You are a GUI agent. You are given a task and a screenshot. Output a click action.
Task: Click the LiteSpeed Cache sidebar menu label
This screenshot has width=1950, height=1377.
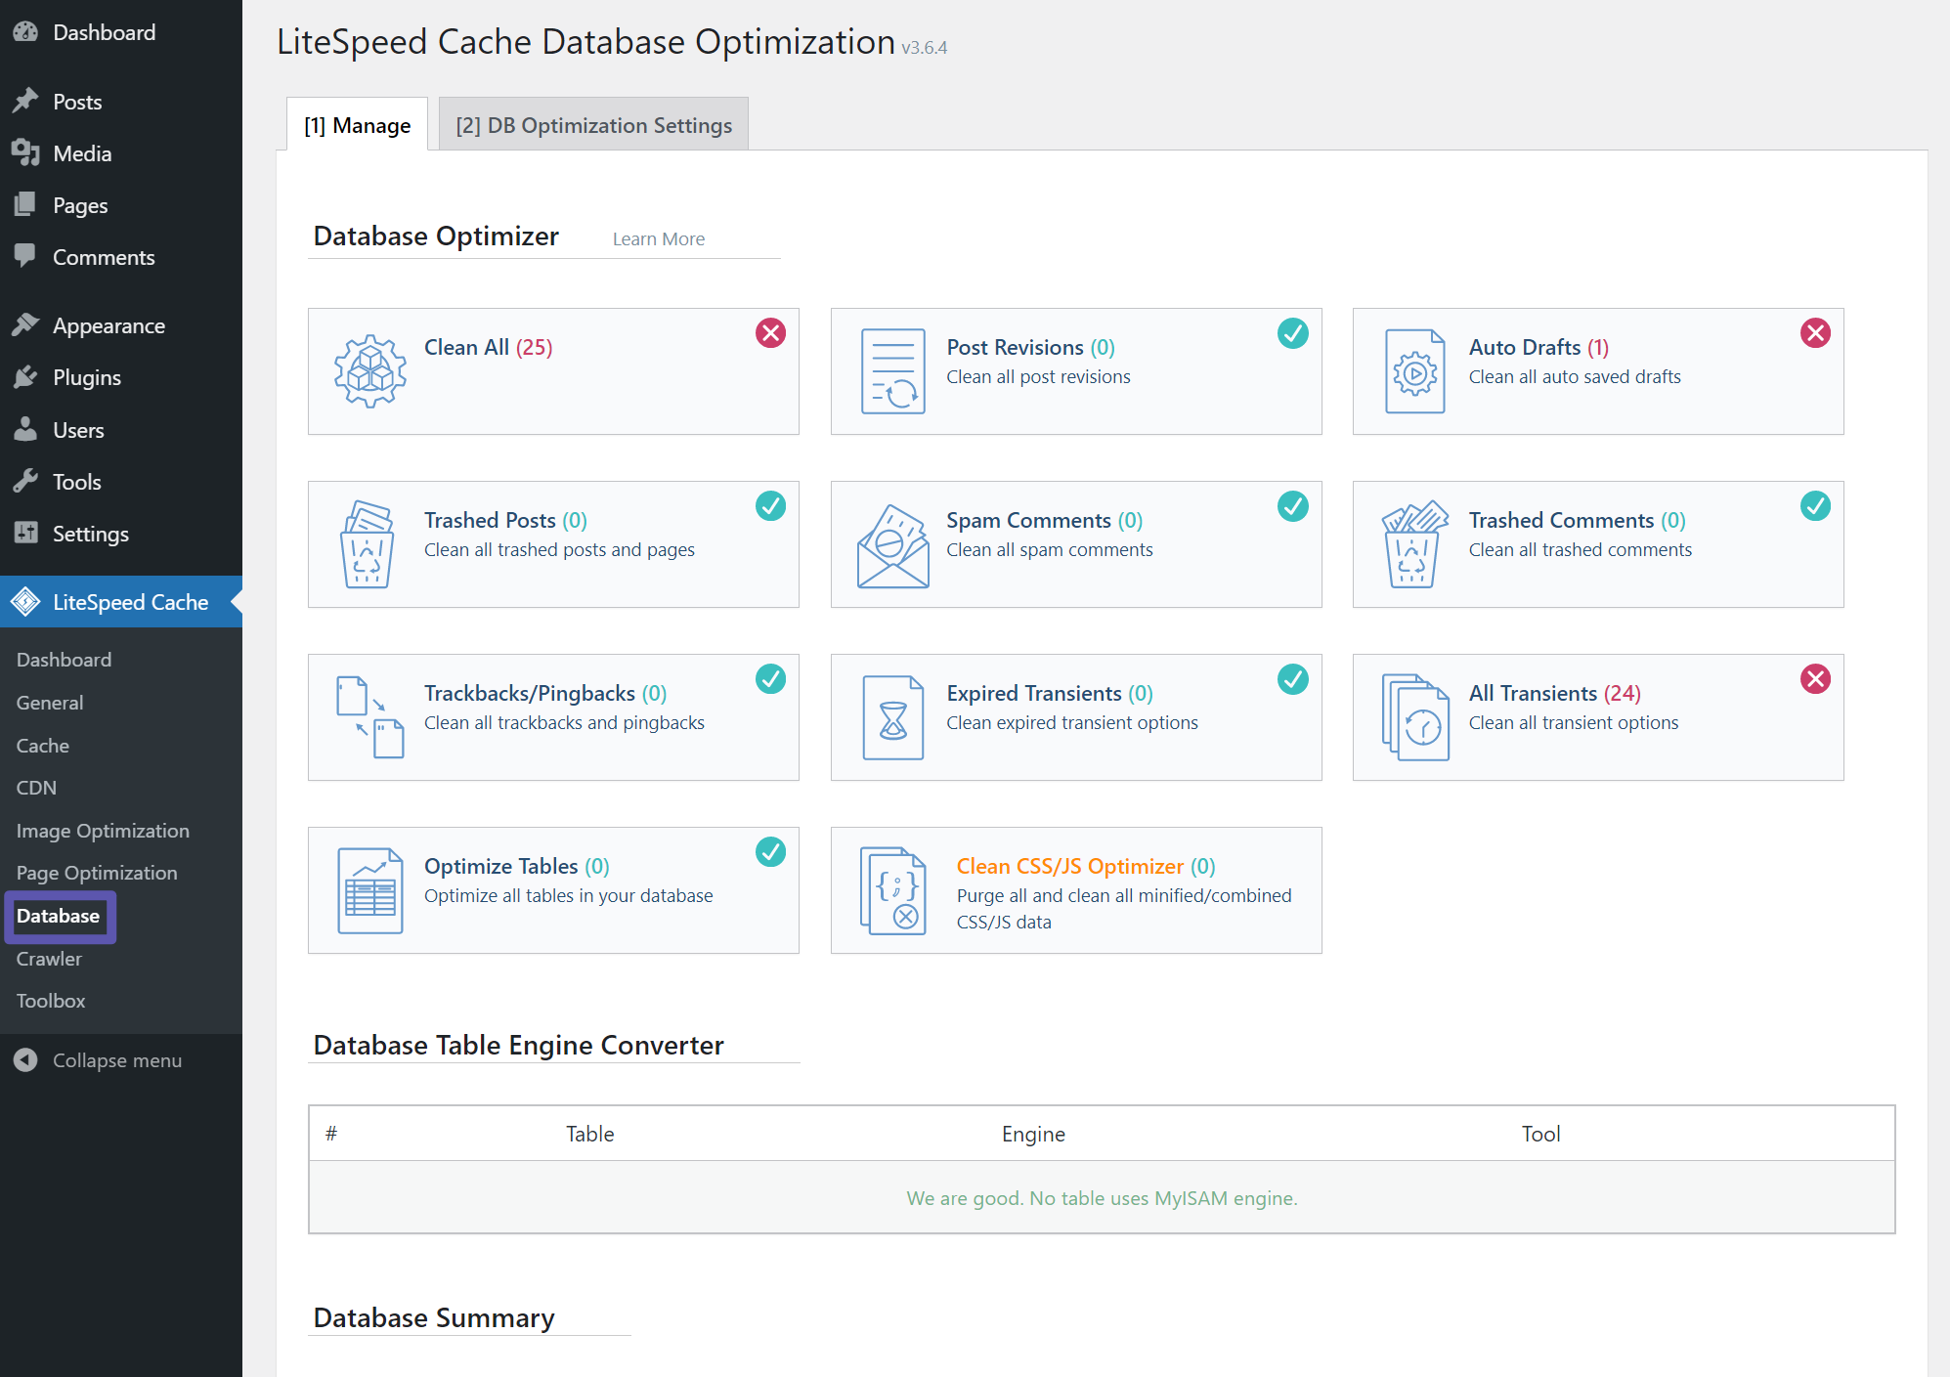(x=130, y=602)
